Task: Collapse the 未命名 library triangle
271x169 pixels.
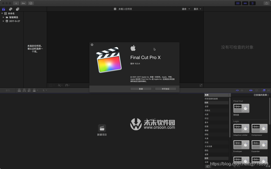Action: point(2,14)
